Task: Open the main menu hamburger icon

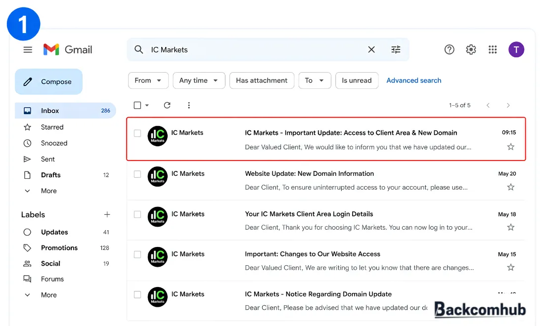Action: 28,50
